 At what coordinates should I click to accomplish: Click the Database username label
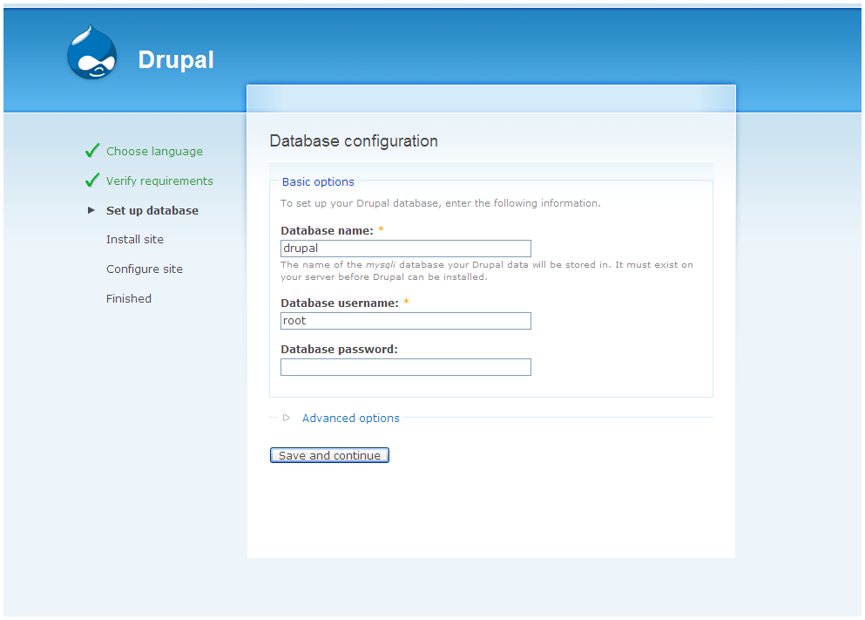tap(339, 303)
